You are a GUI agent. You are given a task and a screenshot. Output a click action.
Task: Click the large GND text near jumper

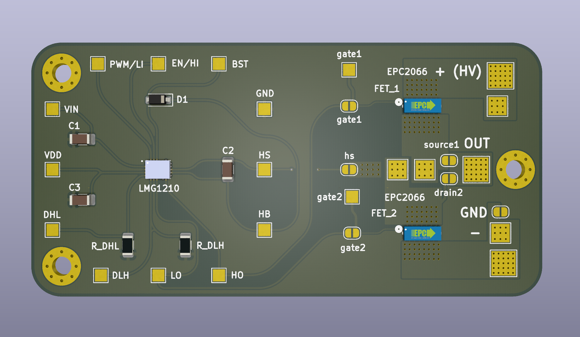coord(474,212)
